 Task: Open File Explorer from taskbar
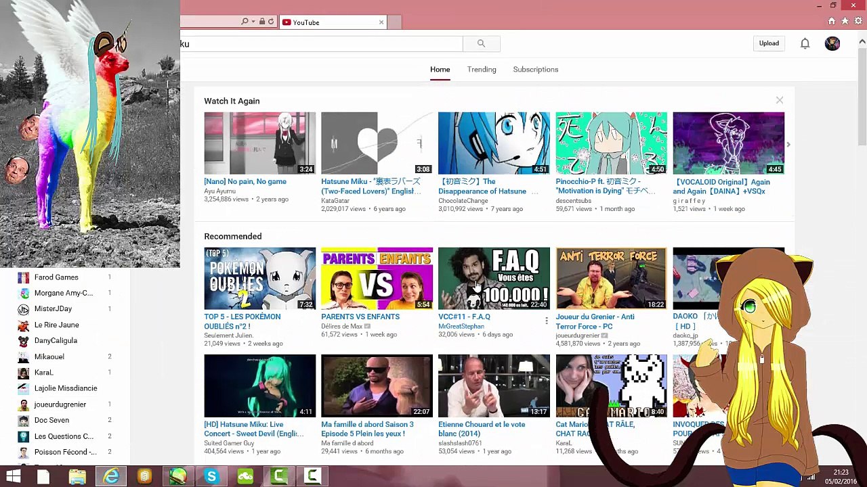tap(77, 477)
